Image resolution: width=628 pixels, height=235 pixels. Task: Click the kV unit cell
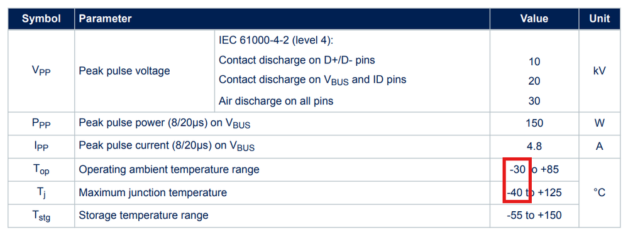(x=600, y=71)
